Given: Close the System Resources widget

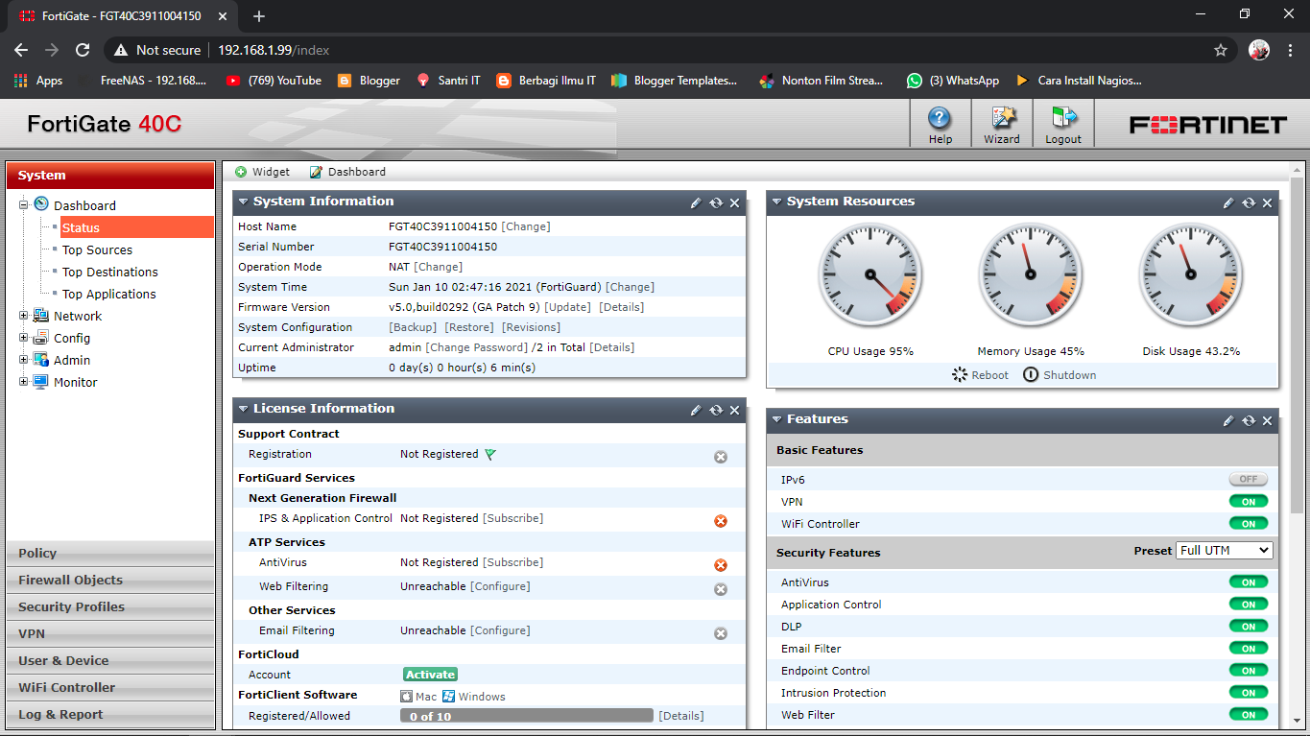Looking at the screenshot, I should click(1268, 202).
